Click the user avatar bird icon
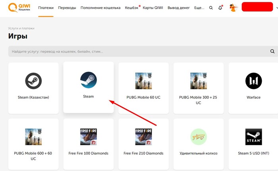Screen dimensions: 278x171 click(234, 8)
